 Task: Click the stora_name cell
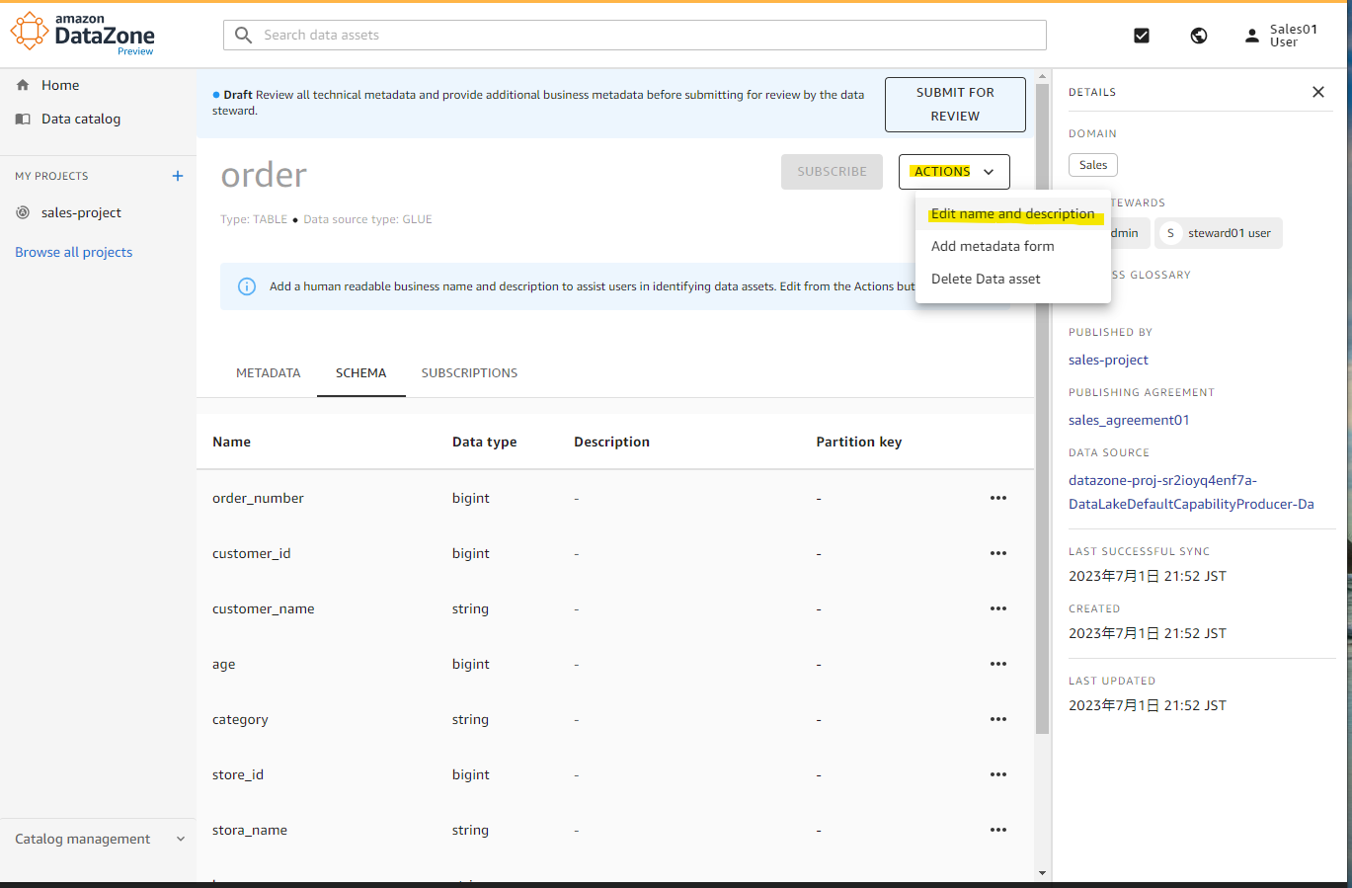[x=250, y=830]
